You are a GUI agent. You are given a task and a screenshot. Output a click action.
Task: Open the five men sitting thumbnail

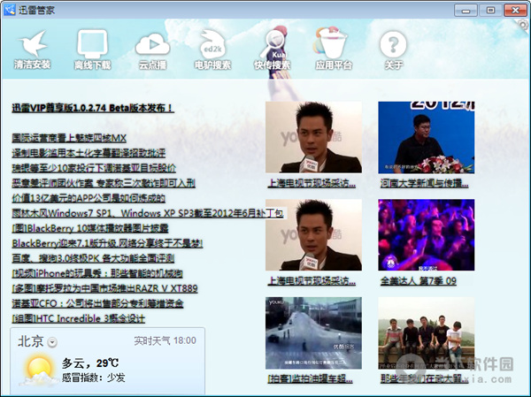[426, 333]
